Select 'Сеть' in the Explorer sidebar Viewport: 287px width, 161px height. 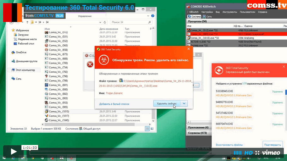(x=19, y=79)
